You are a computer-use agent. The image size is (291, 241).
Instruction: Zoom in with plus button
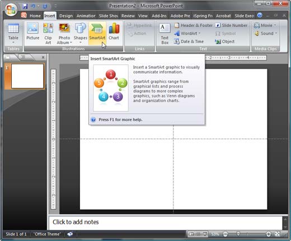click(x=269, y=234)
